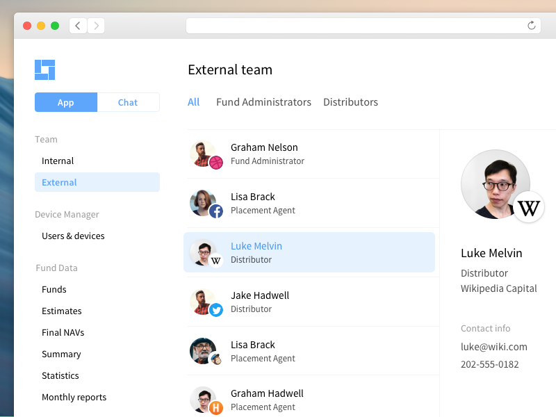Click Luke Melvin's large profile photo

[x=492, y=182]
